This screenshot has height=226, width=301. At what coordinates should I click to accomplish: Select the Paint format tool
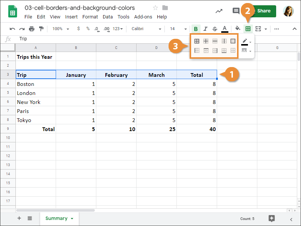tap(41, 29)
